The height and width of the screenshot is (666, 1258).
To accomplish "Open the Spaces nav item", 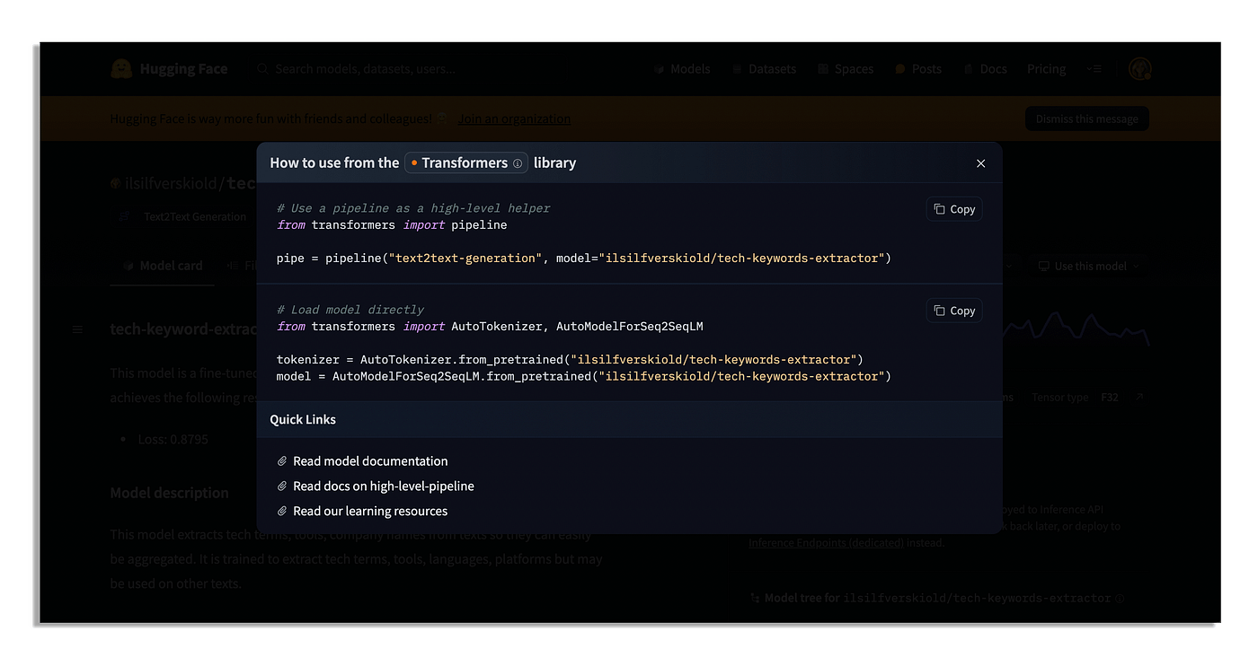I will tap(846, 69).
